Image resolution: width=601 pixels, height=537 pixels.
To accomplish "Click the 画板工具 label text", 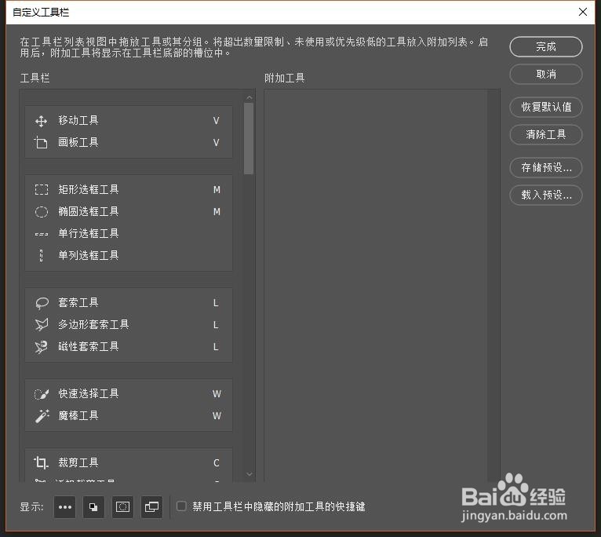I will click(78, 142).
